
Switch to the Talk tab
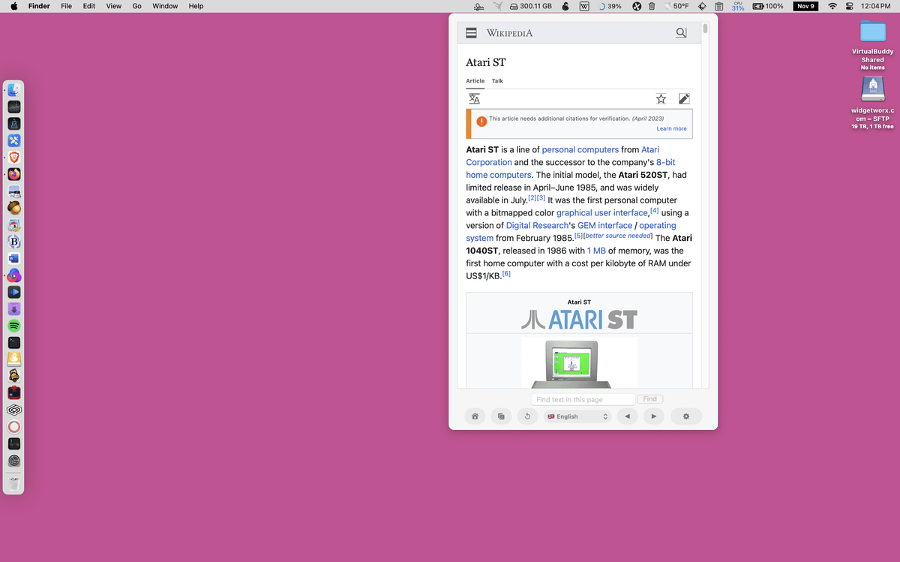tap(497, 81)
